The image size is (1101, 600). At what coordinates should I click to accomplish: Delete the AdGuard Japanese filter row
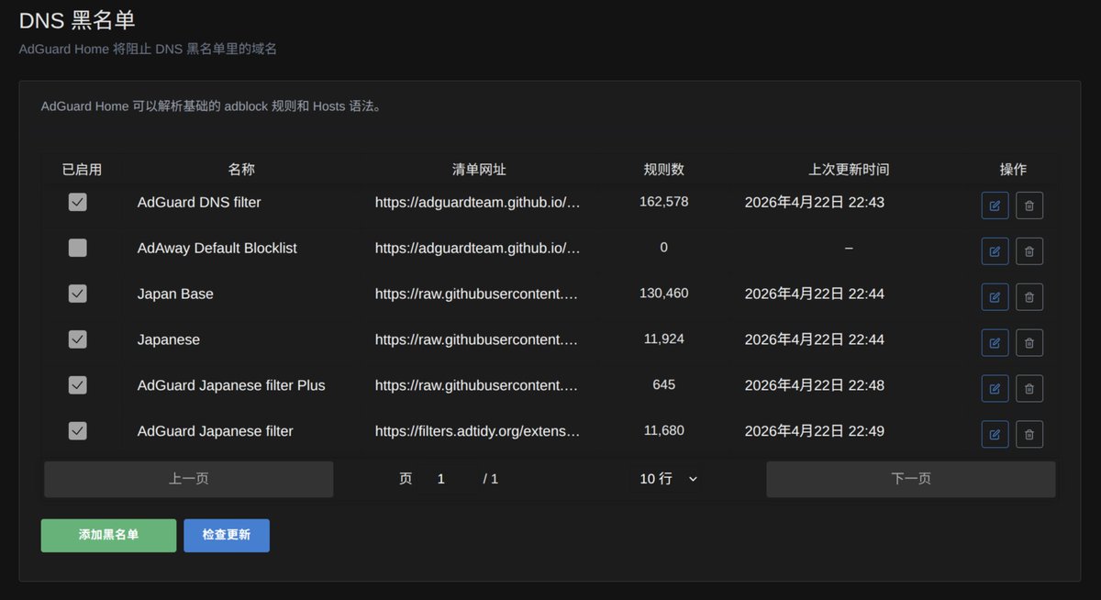pyautogui.click(x=1029, y=435)
